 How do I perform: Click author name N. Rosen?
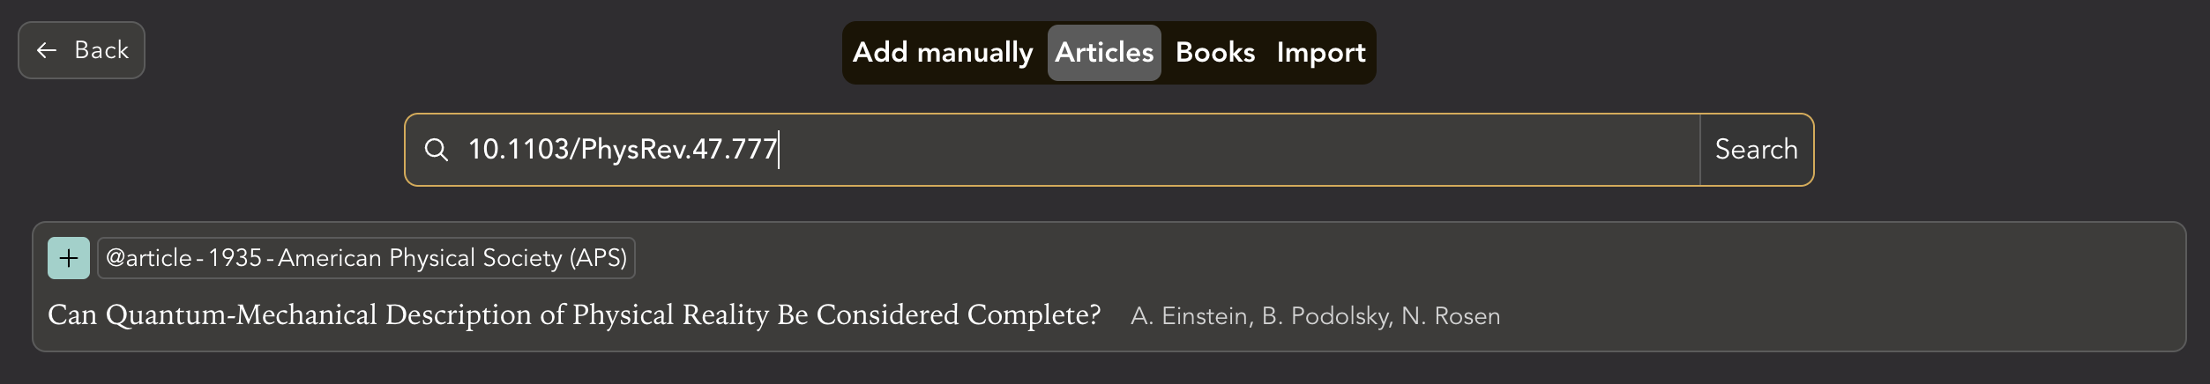(x=1450, y=316)
